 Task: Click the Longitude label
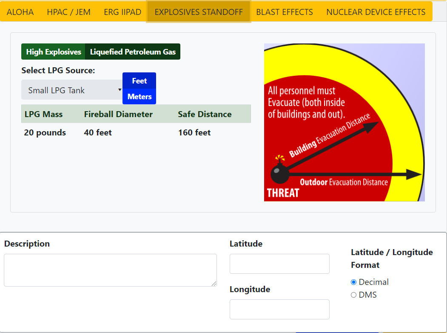(x=250, y=289)
